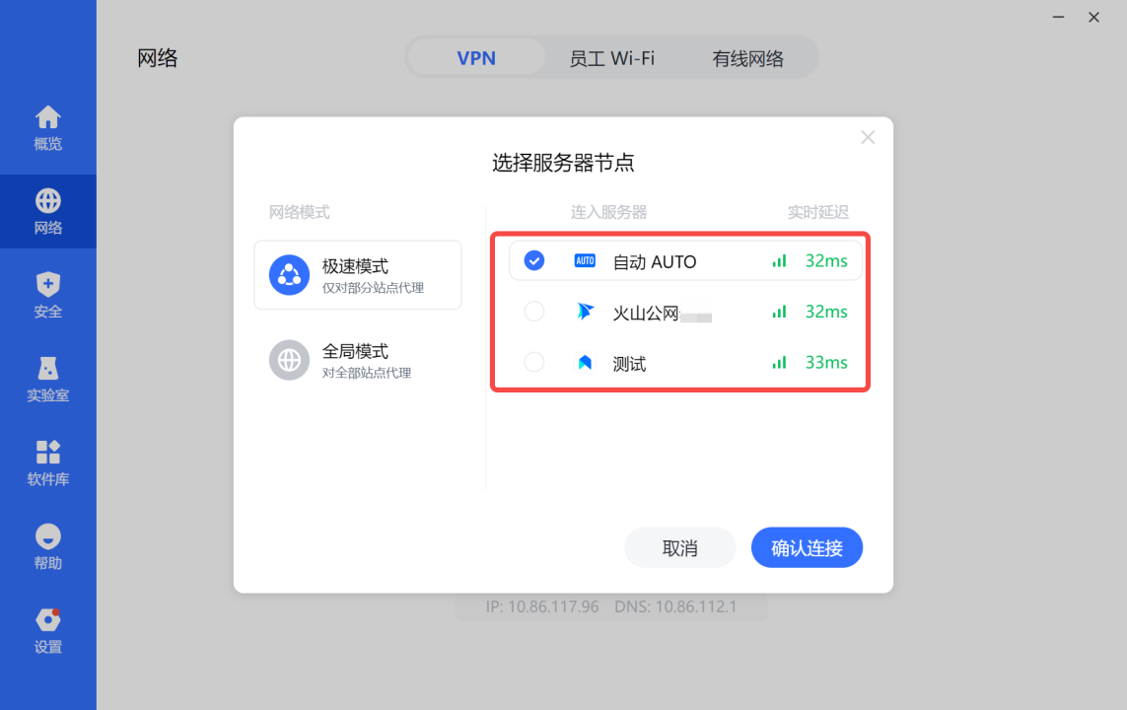Click the 火山公网 arrow server icon
The height and width of the screenshot is (710, 1127).
[585, 312]
